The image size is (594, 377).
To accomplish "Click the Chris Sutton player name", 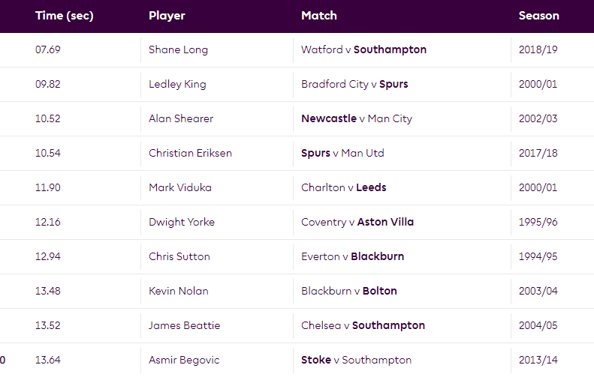I will pyautogui.click(x=179, y=256).
